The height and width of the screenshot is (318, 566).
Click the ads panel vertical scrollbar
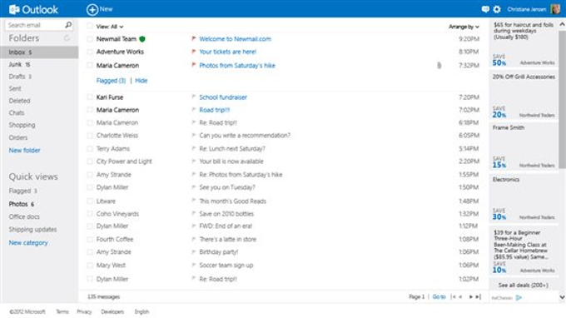562,99
